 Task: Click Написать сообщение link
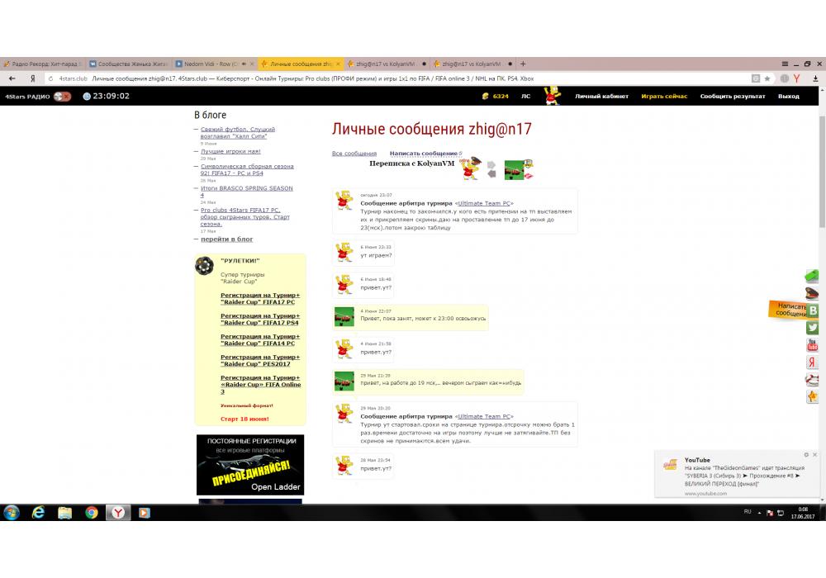(424, 154)
